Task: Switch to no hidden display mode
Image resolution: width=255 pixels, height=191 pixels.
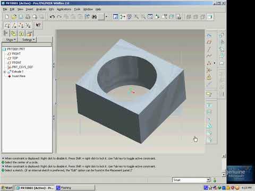Action: tap(203, 16)
